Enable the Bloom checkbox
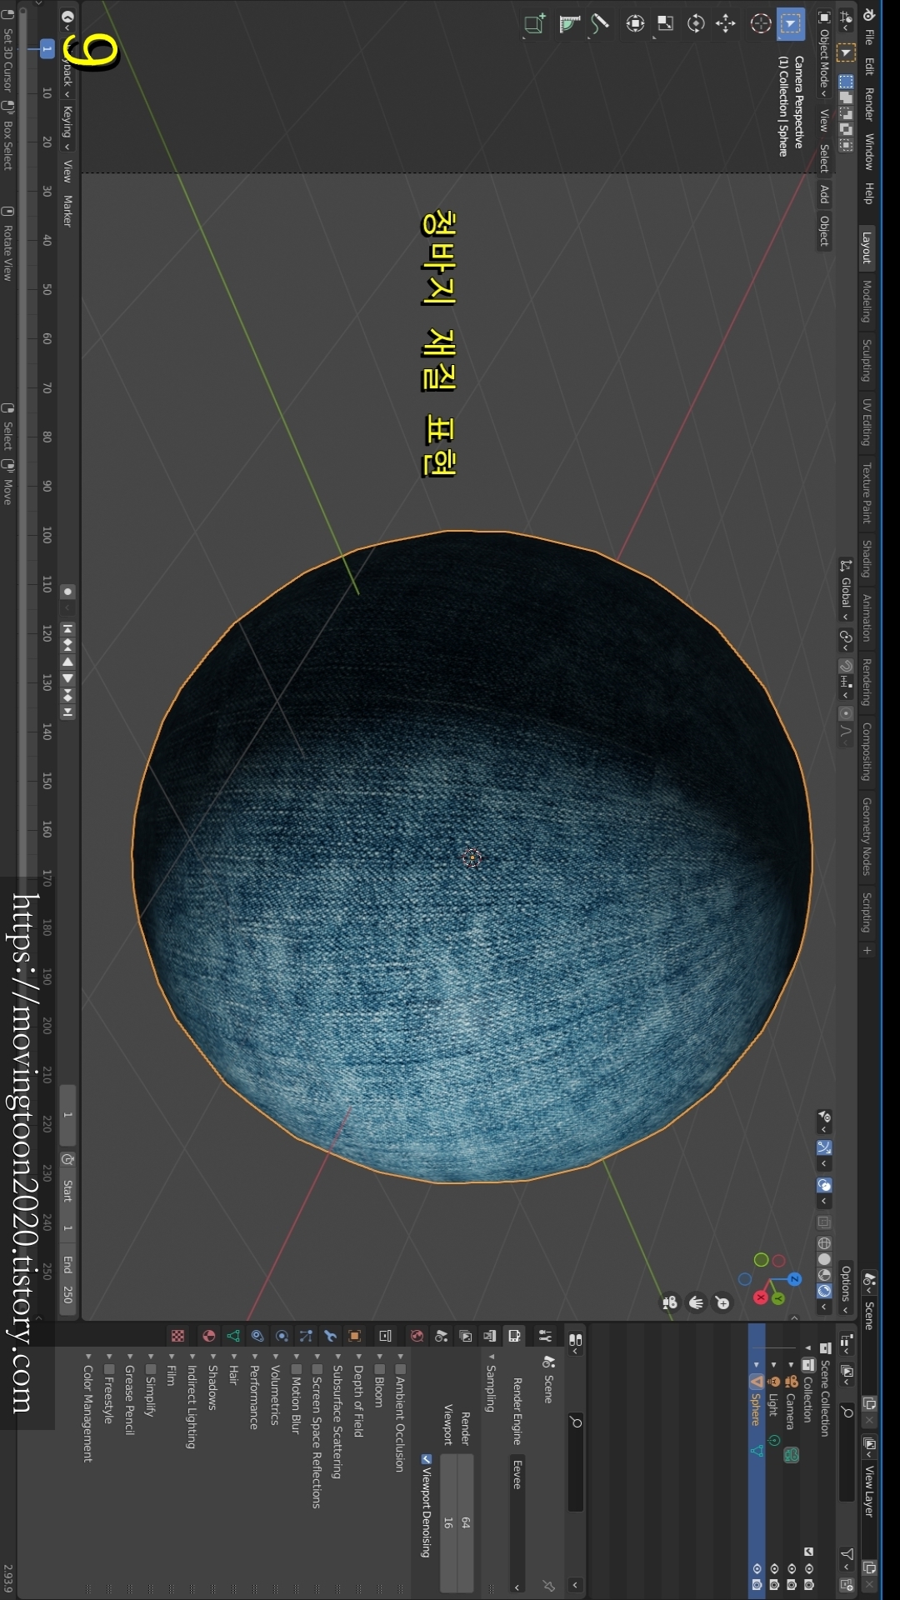 [379, 1369]
